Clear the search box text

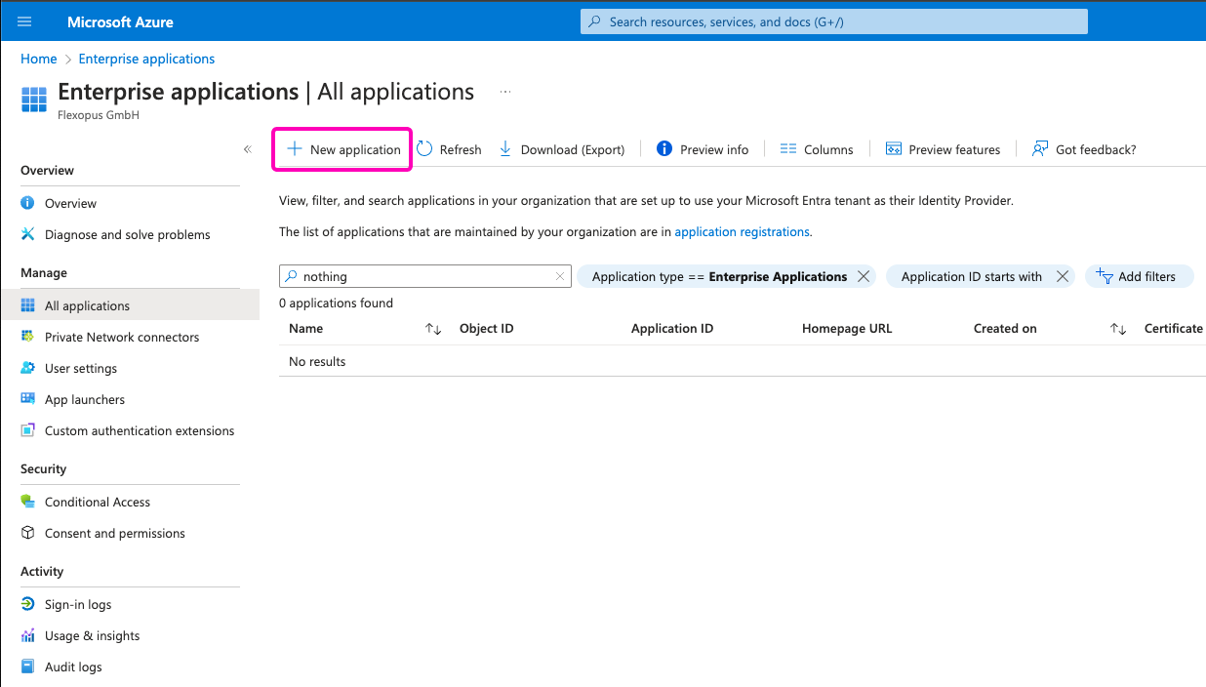pyautogui.click(x=560, y=277)
